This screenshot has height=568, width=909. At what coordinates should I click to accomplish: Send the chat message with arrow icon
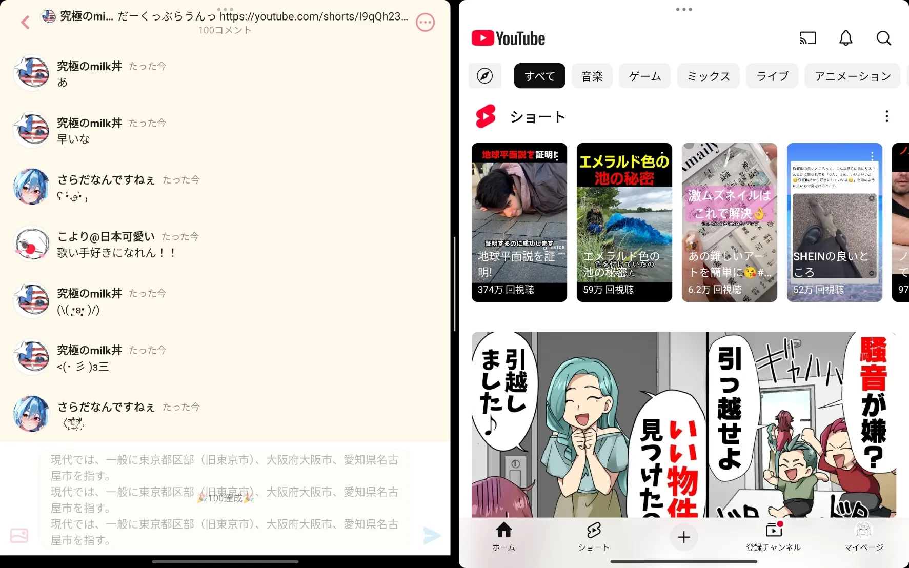(432, 536)
